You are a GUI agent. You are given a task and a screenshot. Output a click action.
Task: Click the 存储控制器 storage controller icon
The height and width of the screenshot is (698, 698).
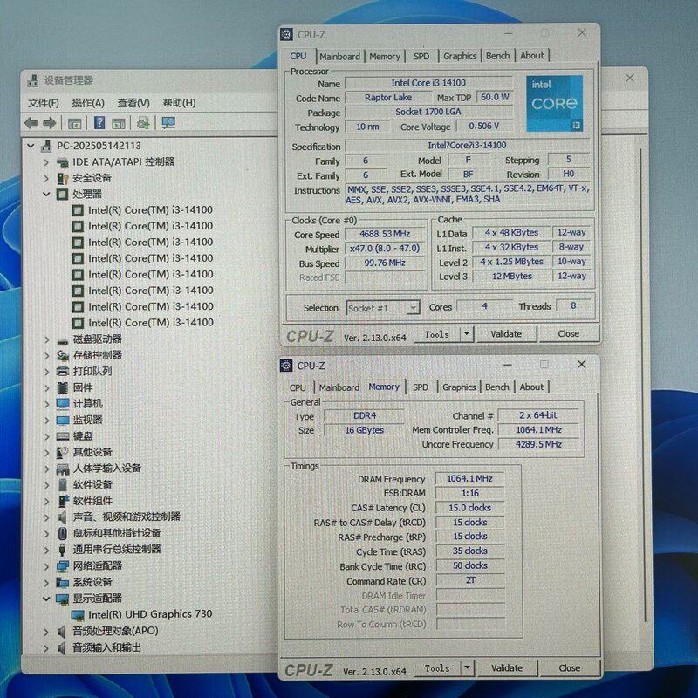point(62,355)
